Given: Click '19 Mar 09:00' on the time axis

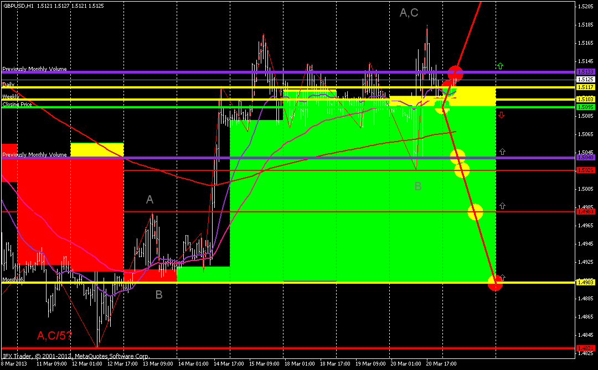Looking at the screenshot, I should pyautogui.click(x=371, y=363).
